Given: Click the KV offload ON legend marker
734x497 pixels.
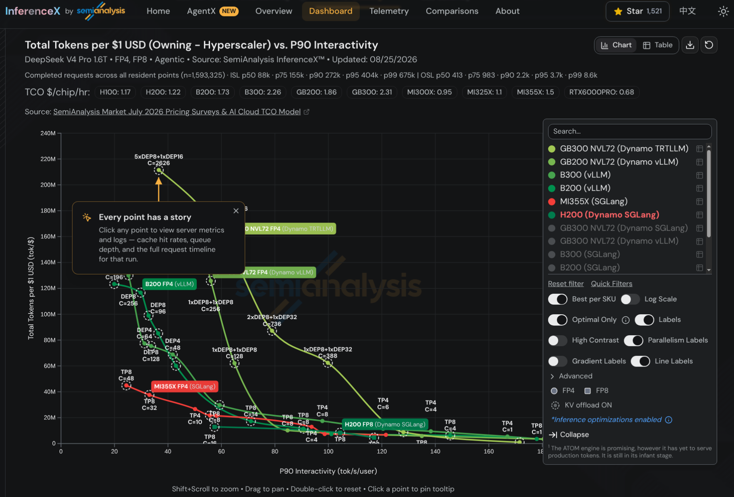Looking at the screenshot, I should [555, 405].
